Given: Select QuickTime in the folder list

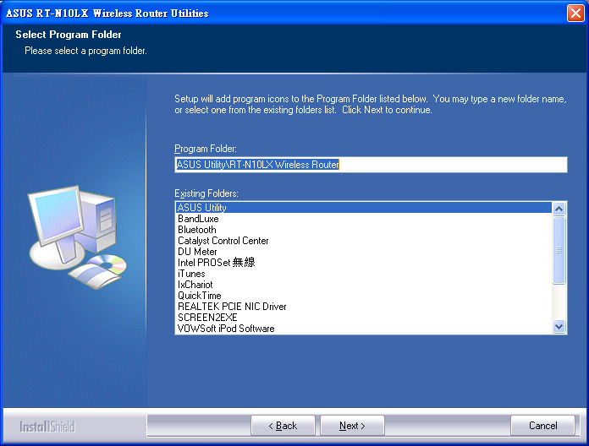Looking at the screenshot, I should 364,296.
